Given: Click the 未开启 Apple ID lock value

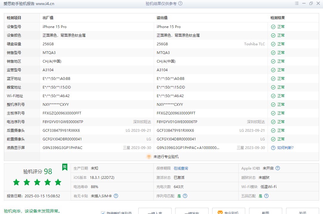Looking at the screenshot, I should tap(268, 168).
